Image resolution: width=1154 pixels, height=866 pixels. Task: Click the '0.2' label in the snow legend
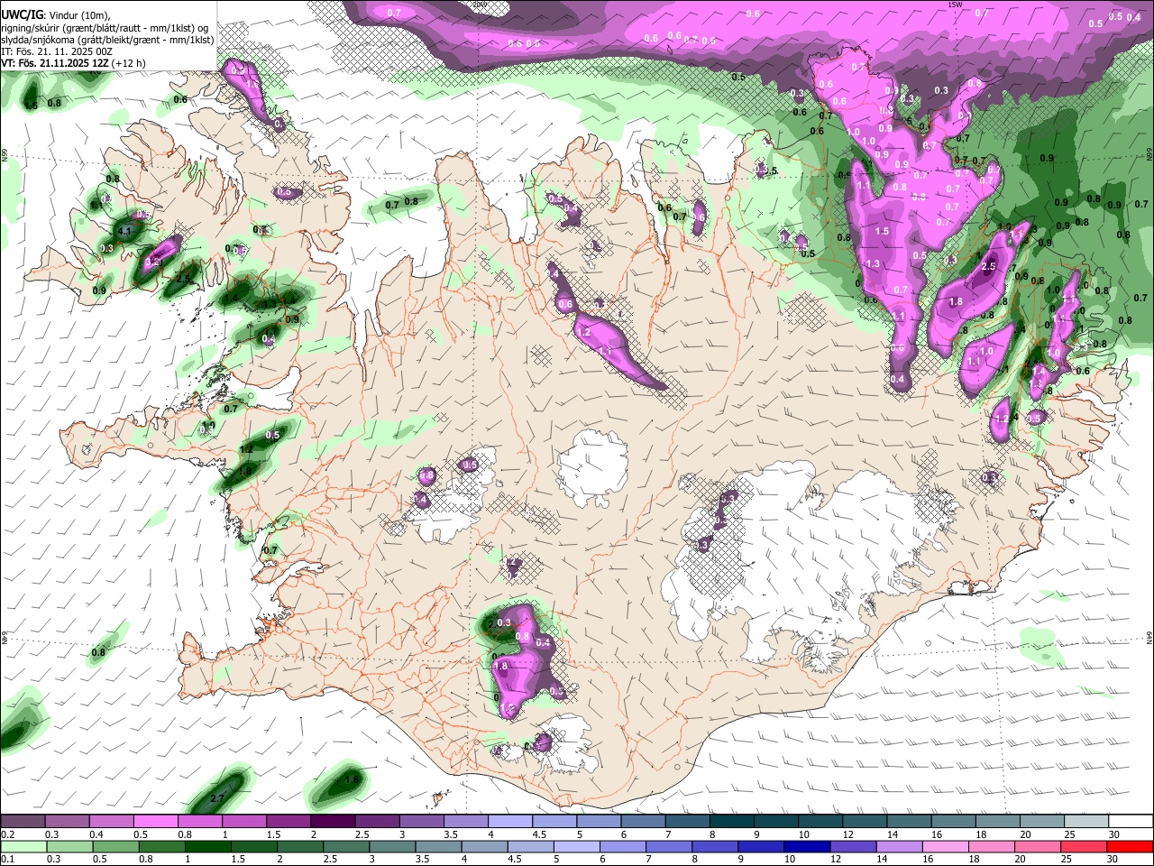(5, 834)
